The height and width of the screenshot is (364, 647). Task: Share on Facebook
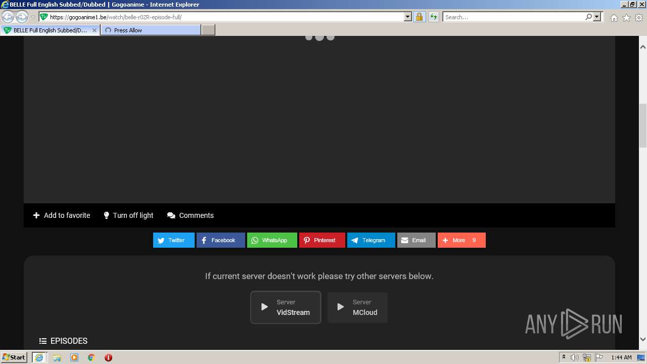(221, 240)
